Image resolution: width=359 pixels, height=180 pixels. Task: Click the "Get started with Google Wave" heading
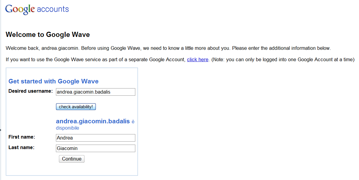(x=53, y=81)
